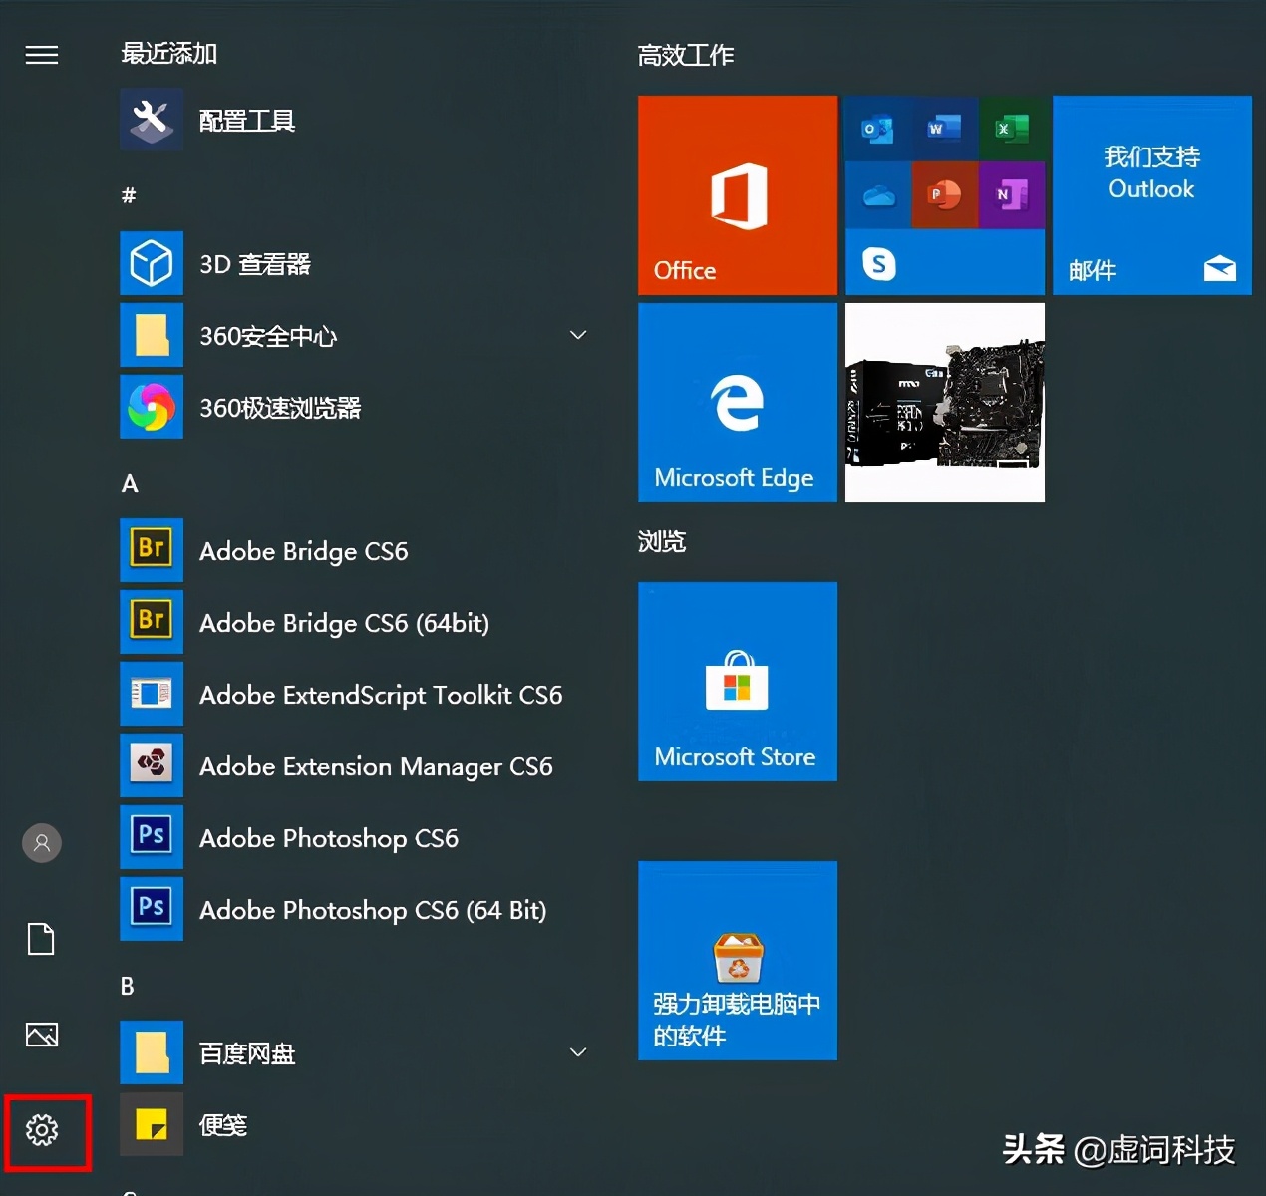Open the hamburger menu at top left

click(41, 55)
